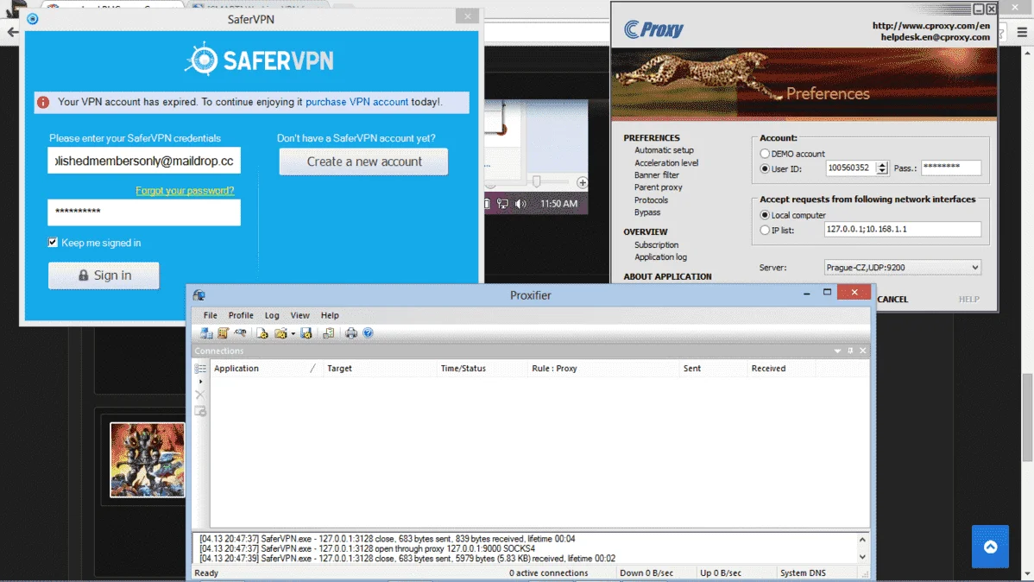Open Application log in CProxy
Screen dimensions: 1034x582
coord(661,257)
